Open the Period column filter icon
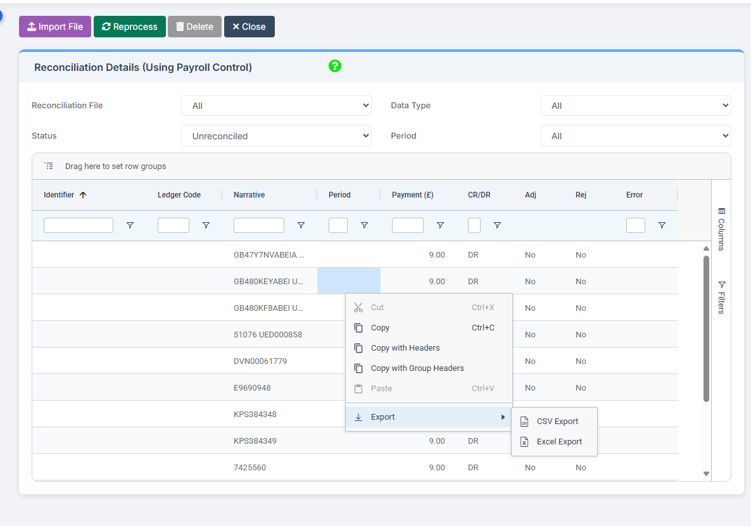The height and width of the screenshot is (526, 751). coord(364,225)
